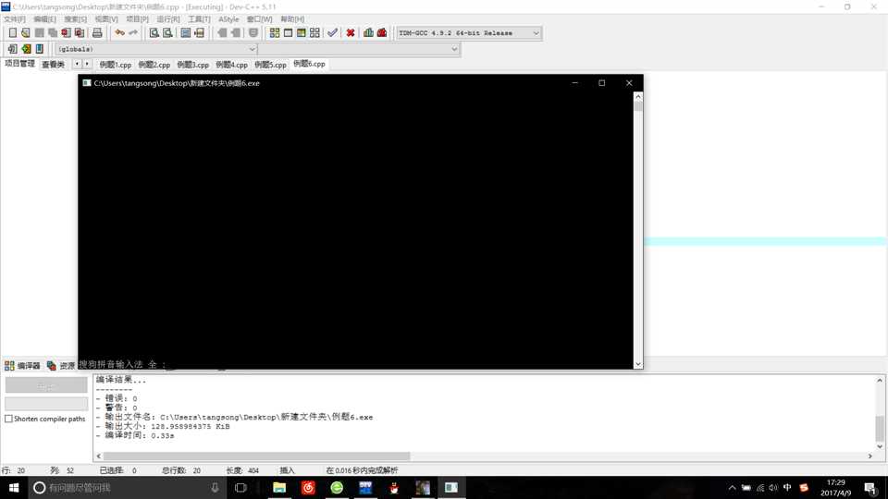
Task: Click the green arrow insert icon
Action: 26,49
